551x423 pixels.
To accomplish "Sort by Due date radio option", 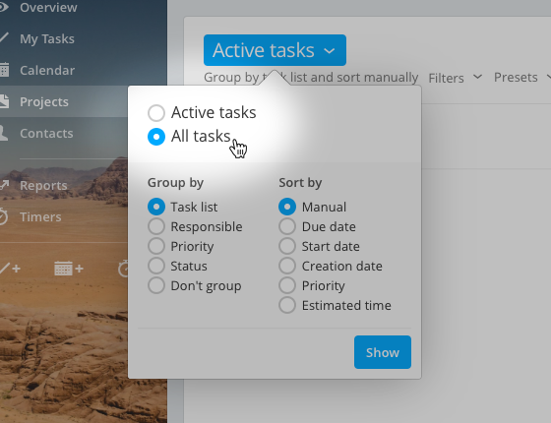I will coord(287,226).
